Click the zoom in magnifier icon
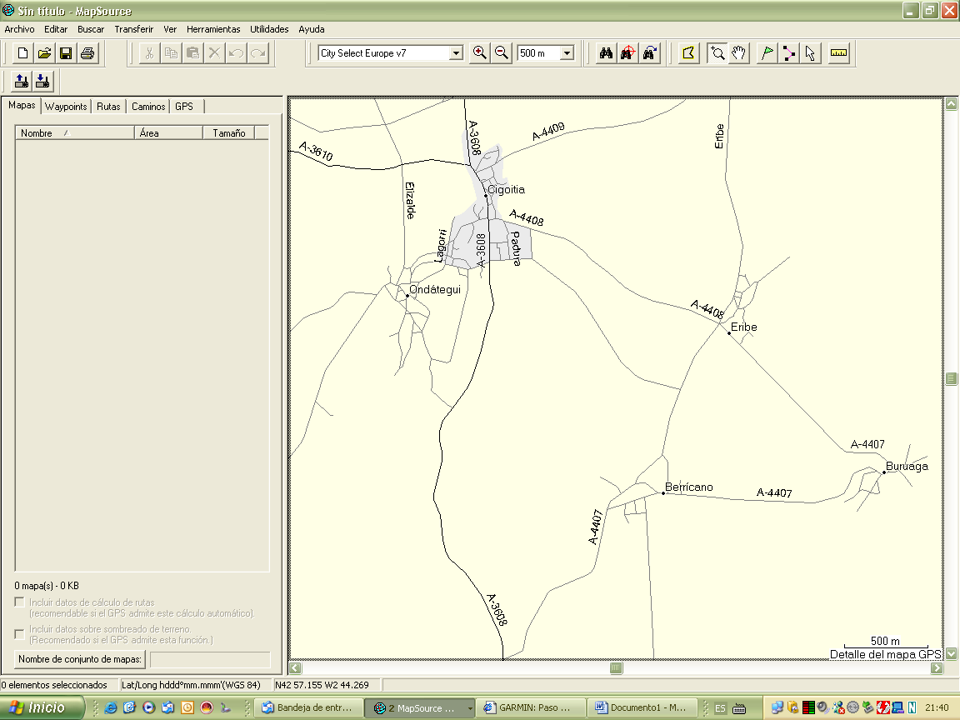 pos(480,53)
